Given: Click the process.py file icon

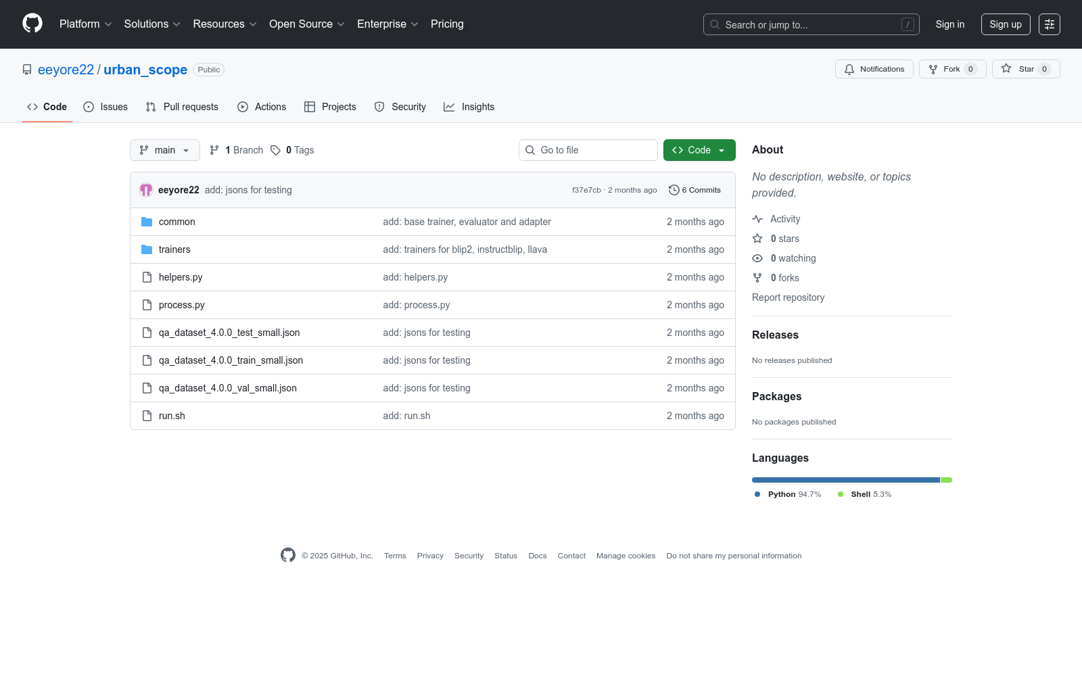Looking at the screenshot, I should click(x=147, y=305).
